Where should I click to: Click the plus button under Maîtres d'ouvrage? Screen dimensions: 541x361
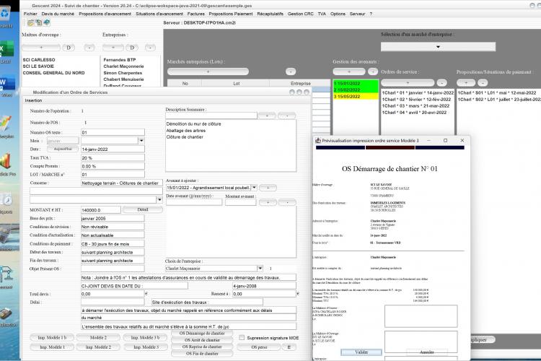coord(41,48)
